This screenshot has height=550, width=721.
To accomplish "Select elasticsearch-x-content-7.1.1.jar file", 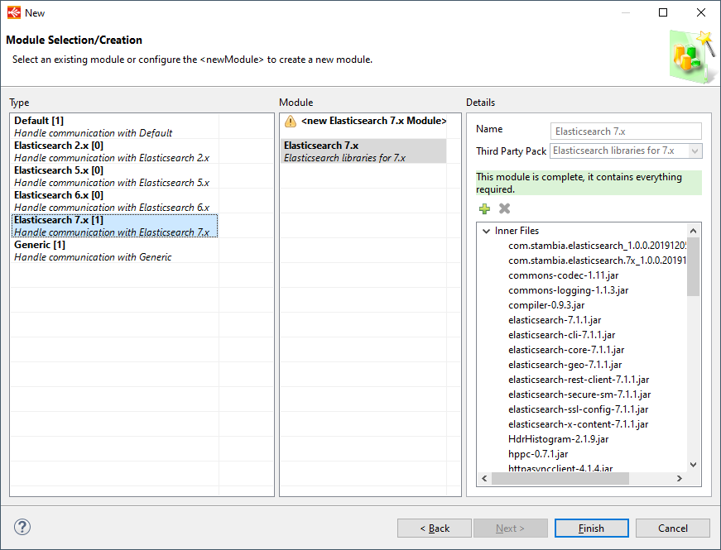I will tap(578, 424).
